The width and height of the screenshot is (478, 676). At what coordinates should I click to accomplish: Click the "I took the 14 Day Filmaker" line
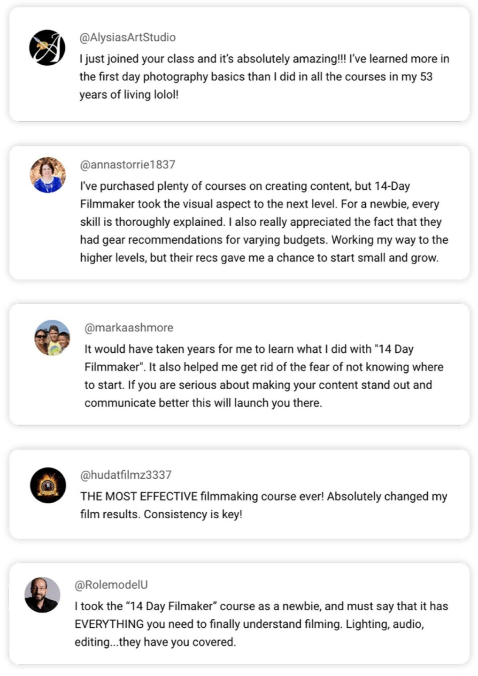[x=261, y=607]
